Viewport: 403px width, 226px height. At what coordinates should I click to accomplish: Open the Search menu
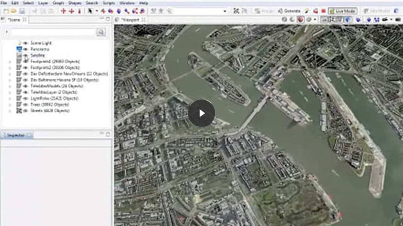click(x=92, y=3)
